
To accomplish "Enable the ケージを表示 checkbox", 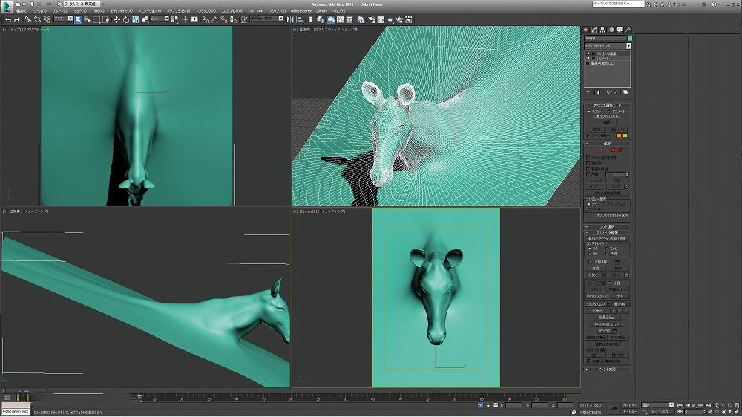I will [588, 135].
